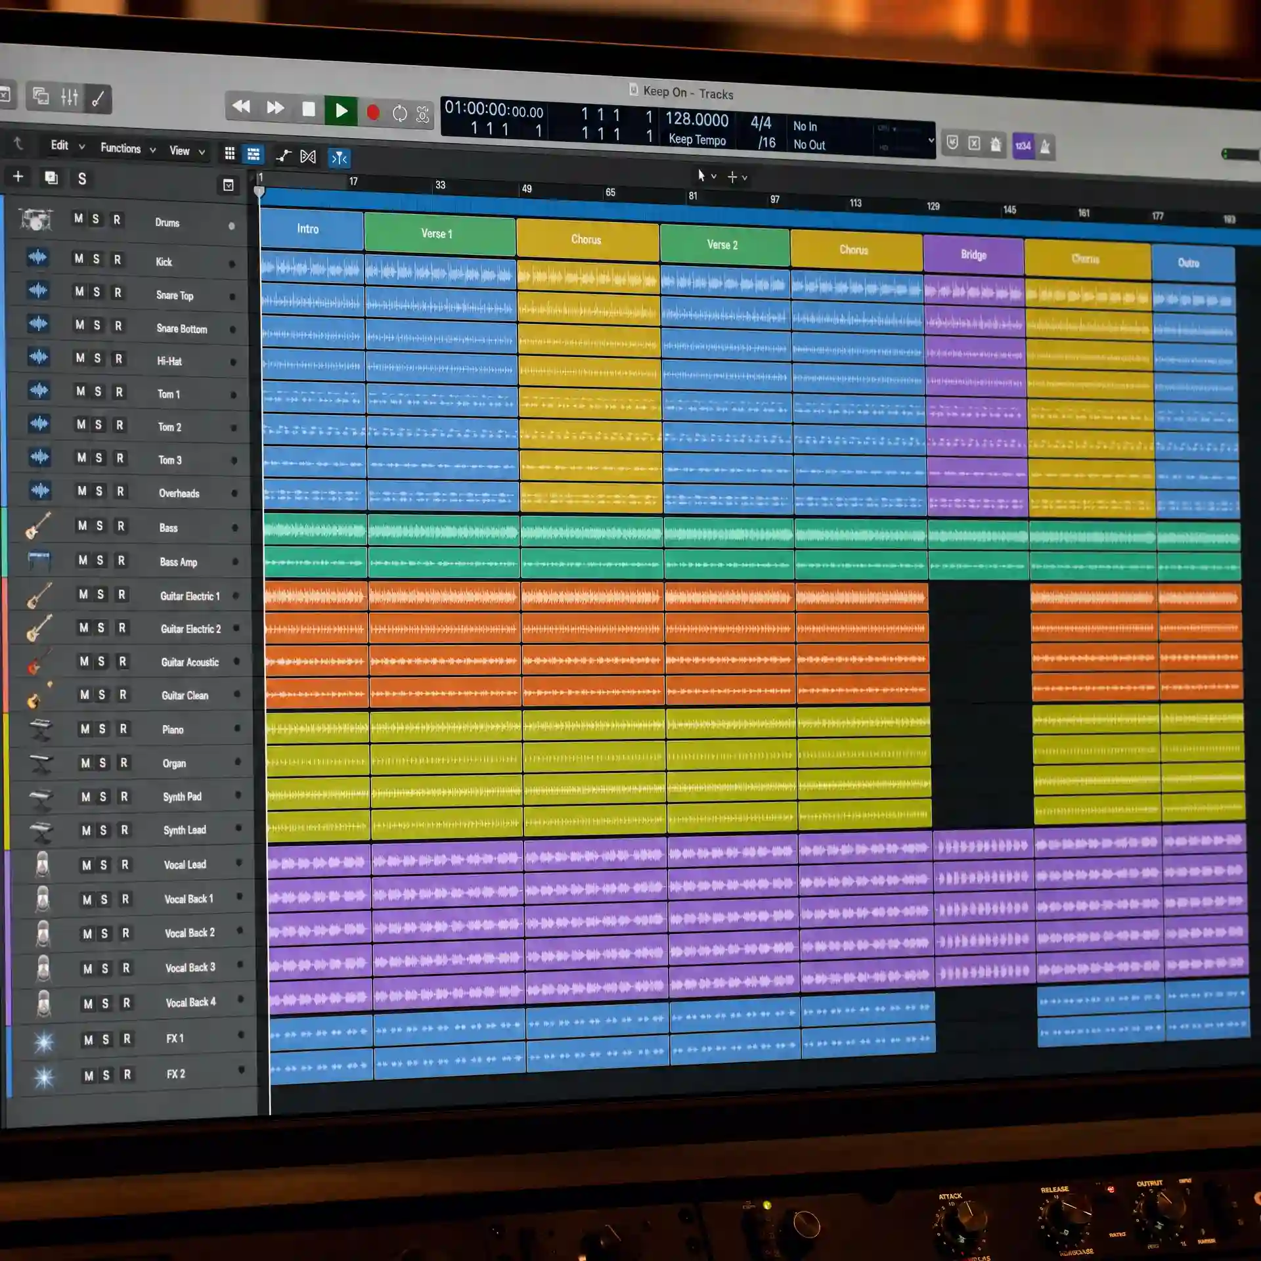This screenshot has height=1261, width=1261.
Task: Solo the Snare Top track
Action: pyautogui.click(x=97, y=292)
